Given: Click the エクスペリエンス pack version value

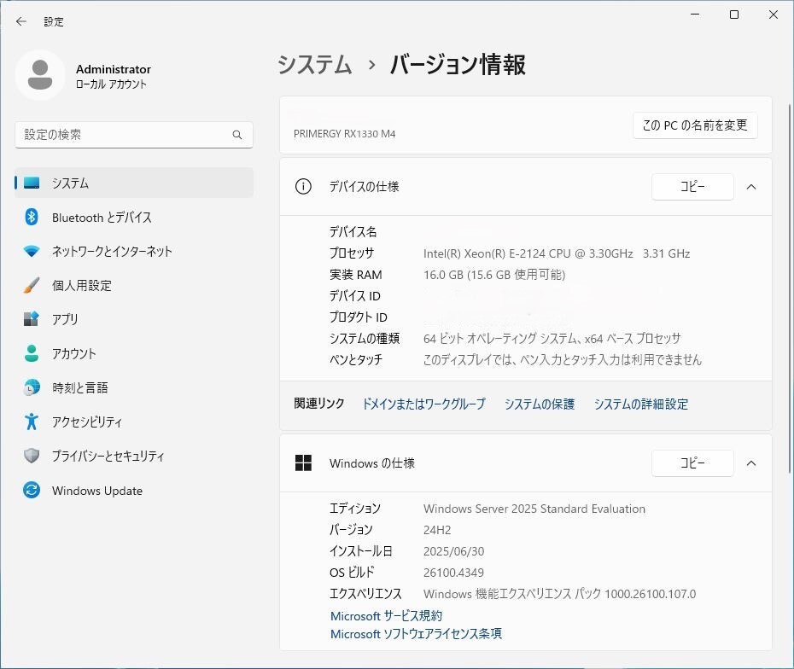Looking at the screenshot, I should 559,594.
